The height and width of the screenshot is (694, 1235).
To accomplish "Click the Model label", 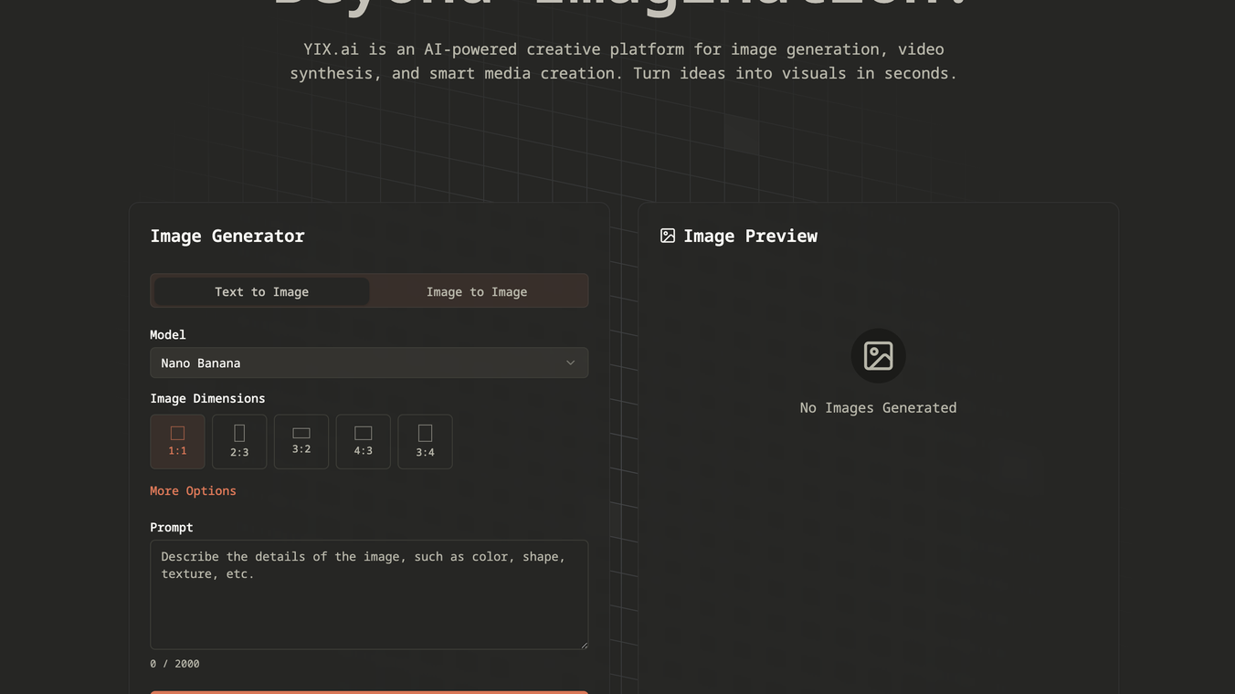I will pos(167,335).
